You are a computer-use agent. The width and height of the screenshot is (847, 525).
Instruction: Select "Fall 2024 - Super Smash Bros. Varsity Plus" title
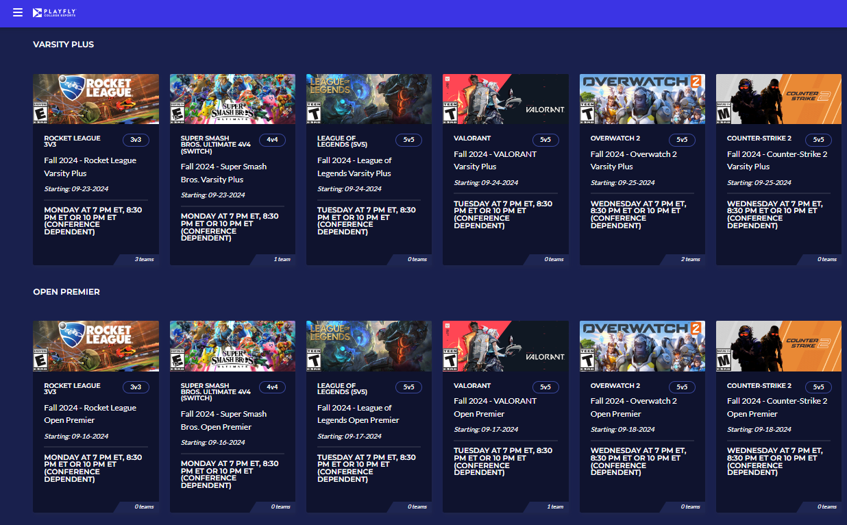pos(224,173)
